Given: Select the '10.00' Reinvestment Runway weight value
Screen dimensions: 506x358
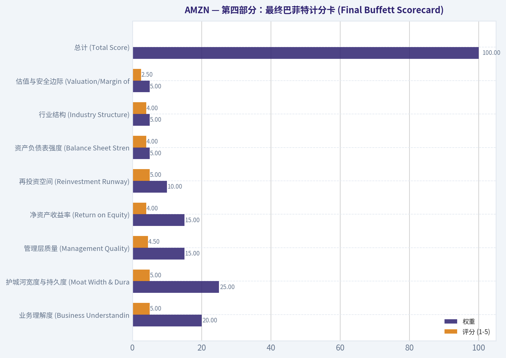Looking at the screenshot, I should point(175,187).
